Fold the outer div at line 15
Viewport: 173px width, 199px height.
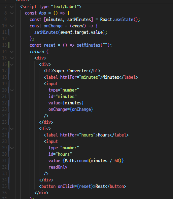pyautogui.click(x=12, y=58)
